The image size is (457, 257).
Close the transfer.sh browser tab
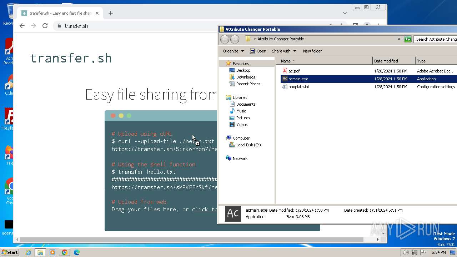point(97,13)
